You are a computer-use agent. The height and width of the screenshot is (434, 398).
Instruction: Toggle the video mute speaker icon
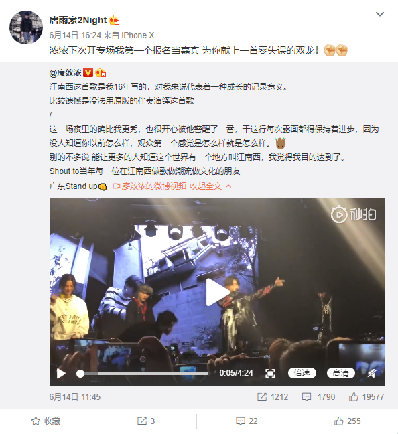tap(372, 373)
